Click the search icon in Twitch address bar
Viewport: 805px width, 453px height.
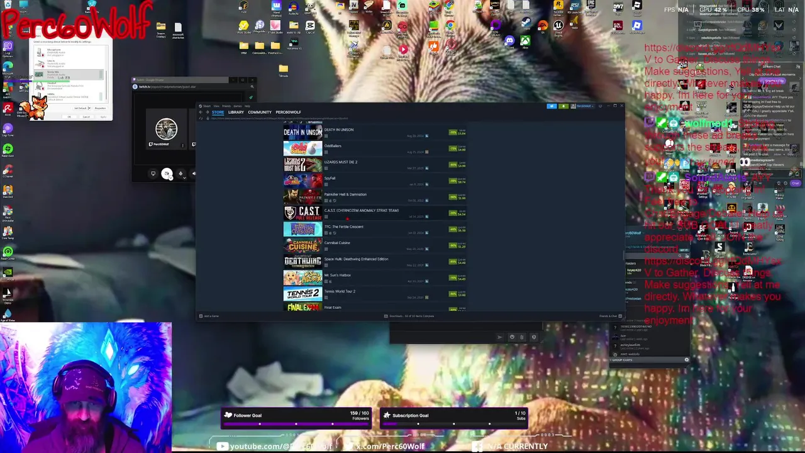[x=252, y=87]
